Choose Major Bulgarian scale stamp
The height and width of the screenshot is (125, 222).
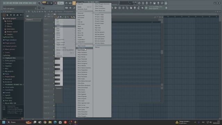pos(84,50)
